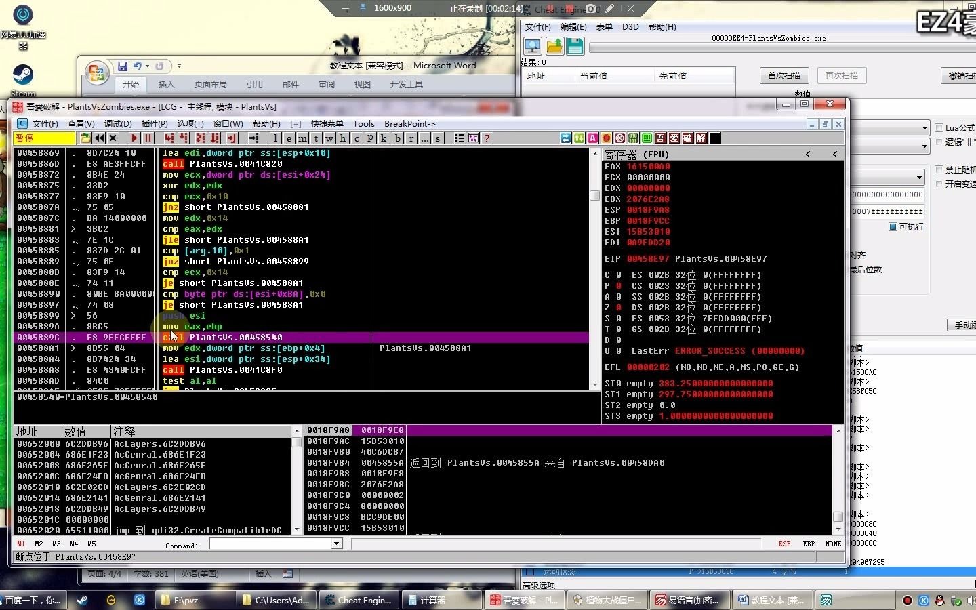Open references (r) button
The image size is (976, 610).
(411, 138)
